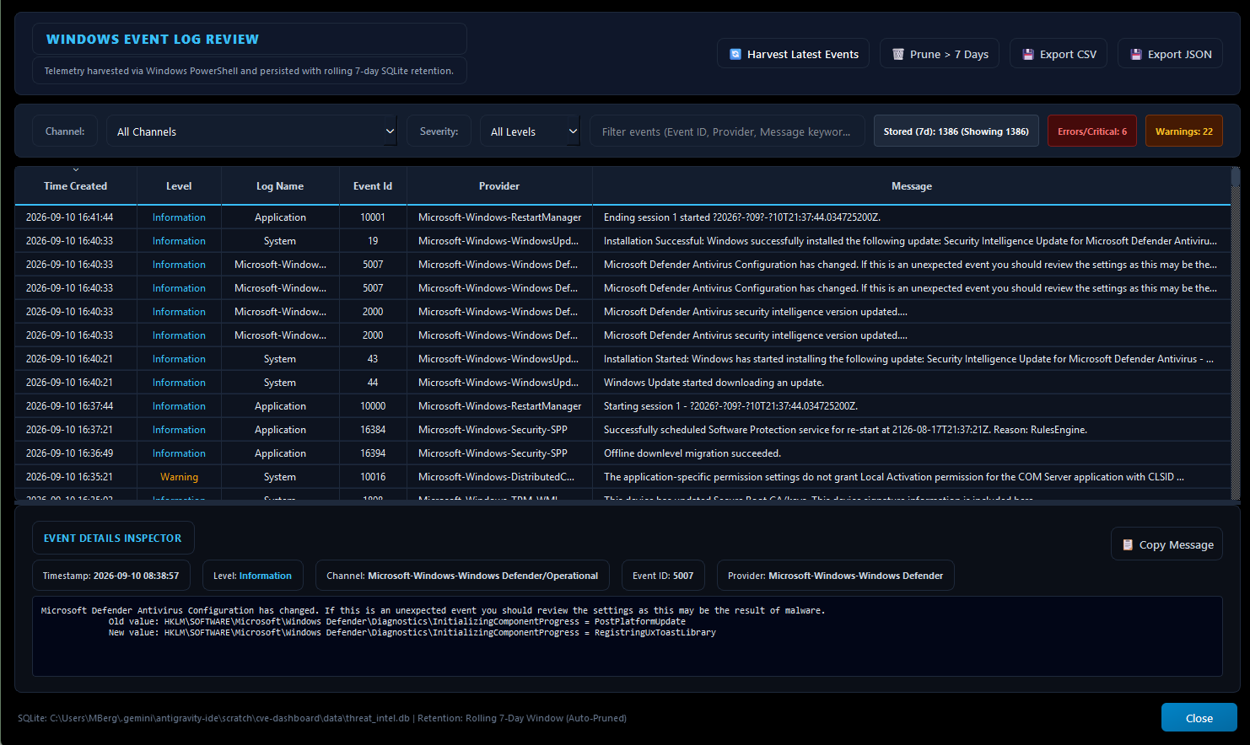Click the Errors/Critical: 6 badge
This screenshot has height=745, width=1250.
[1092, 131]
